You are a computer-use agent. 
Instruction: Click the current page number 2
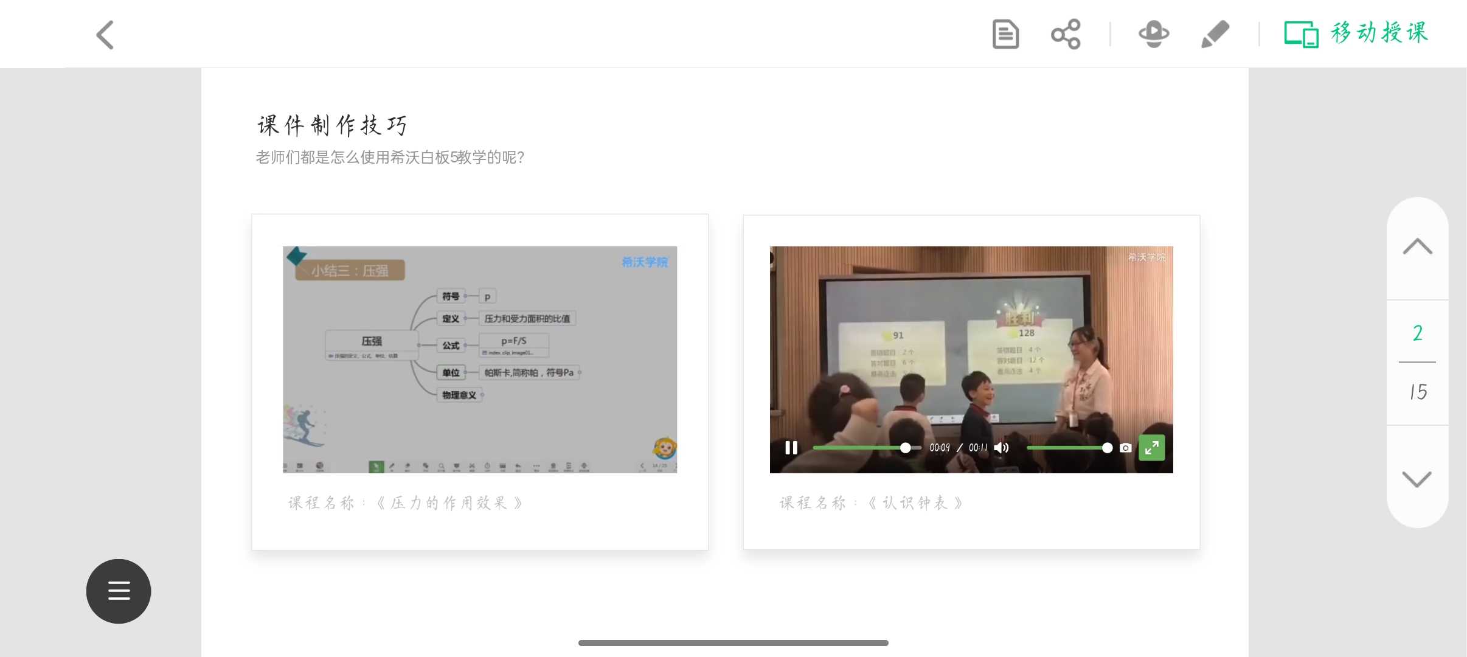1417,333
